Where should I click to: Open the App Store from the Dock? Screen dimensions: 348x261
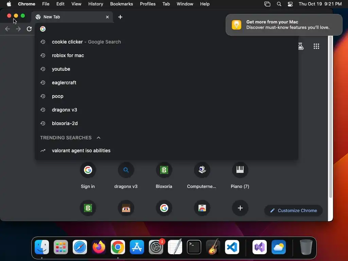(137, 247)
